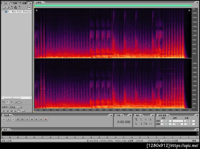This screenshot has width=200, height=149.
Task: Click the red Record button
Action: tap(46, 119)
